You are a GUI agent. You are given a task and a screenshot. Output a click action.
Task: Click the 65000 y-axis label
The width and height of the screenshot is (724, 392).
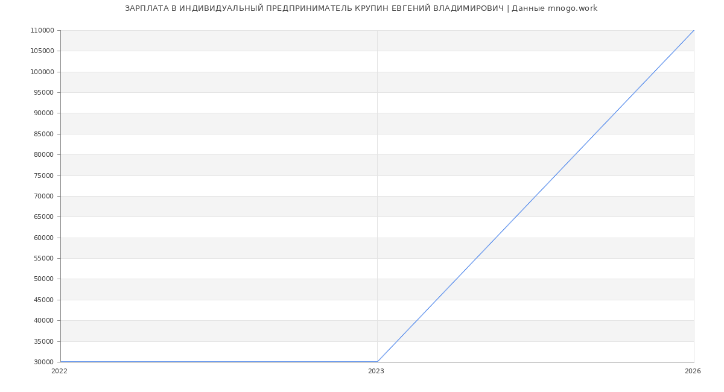[43, 217]
